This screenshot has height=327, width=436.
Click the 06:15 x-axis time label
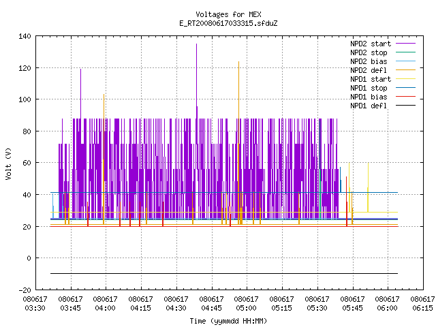click(x=423, y=308)
